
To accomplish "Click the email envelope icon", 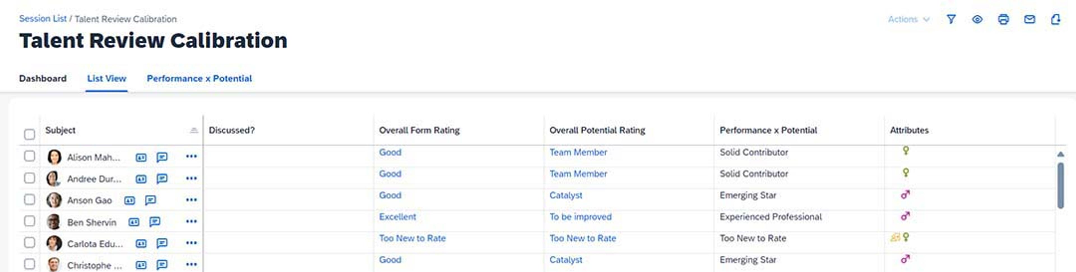I will coord(1030,19).
